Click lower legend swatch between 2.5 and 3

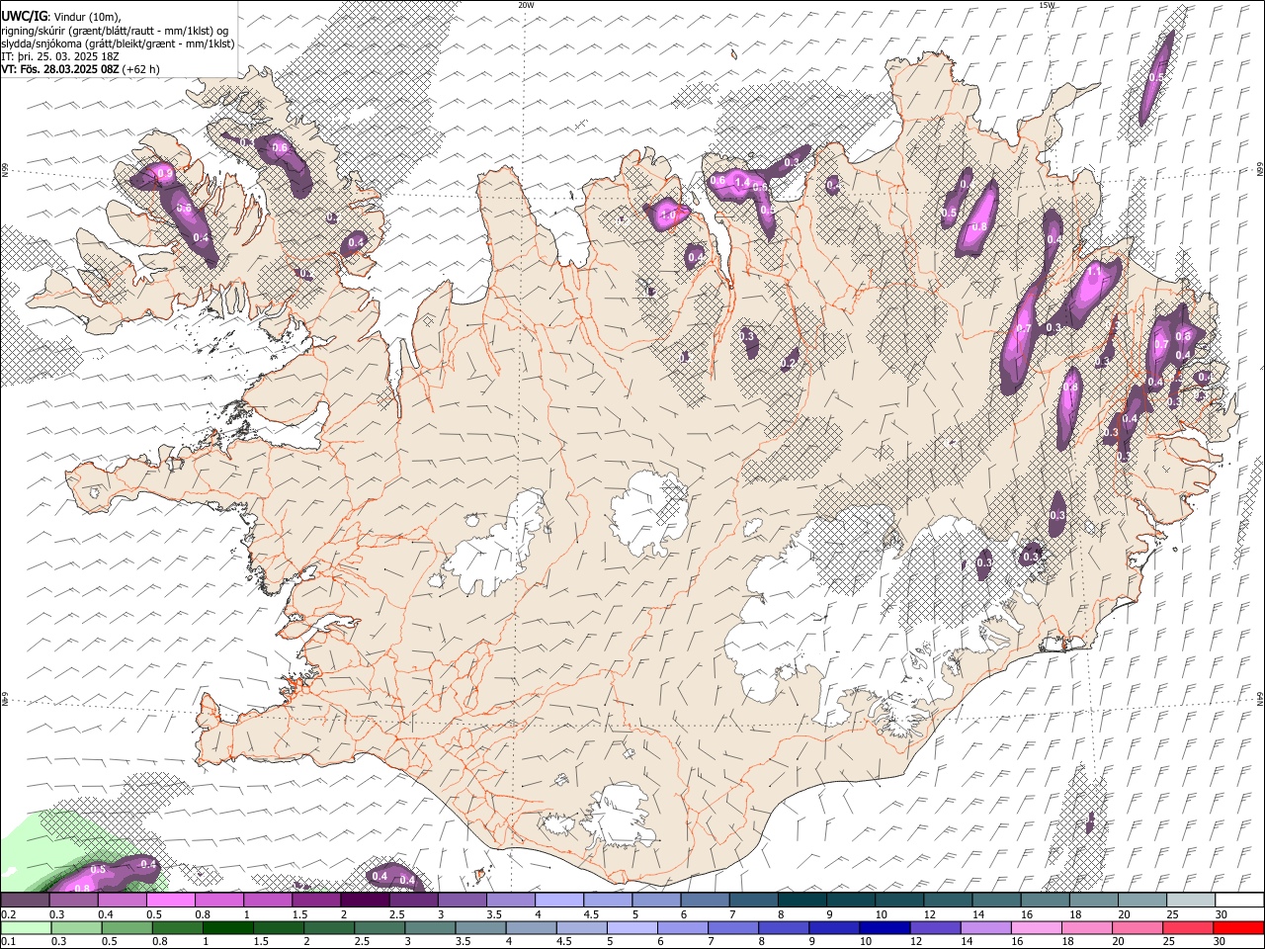coord(379,927)
